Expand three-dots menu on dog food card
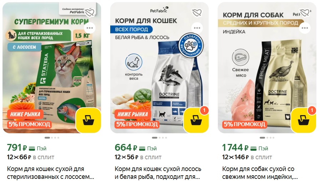 tap(305, 28)
